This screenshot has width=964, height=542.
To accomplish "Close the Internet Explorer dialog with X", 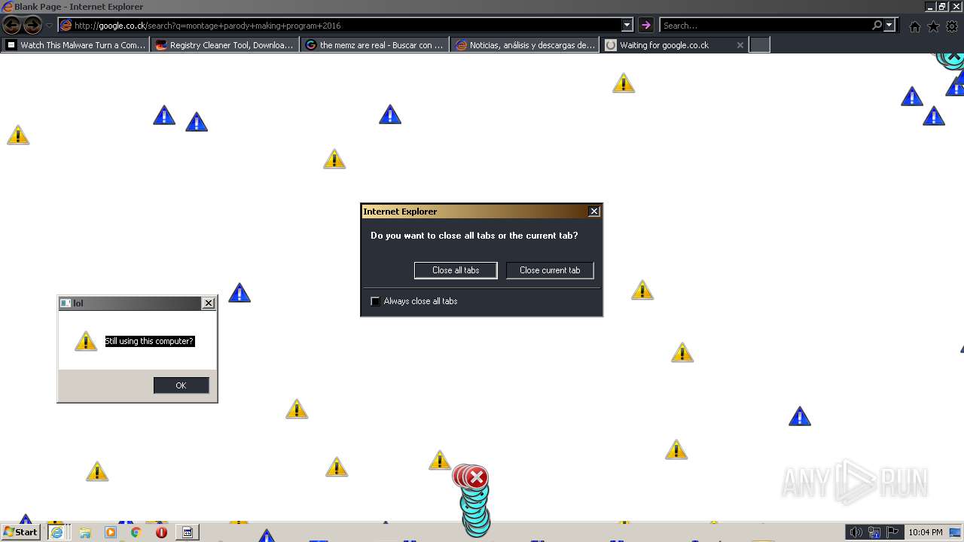I will (594, 212).
